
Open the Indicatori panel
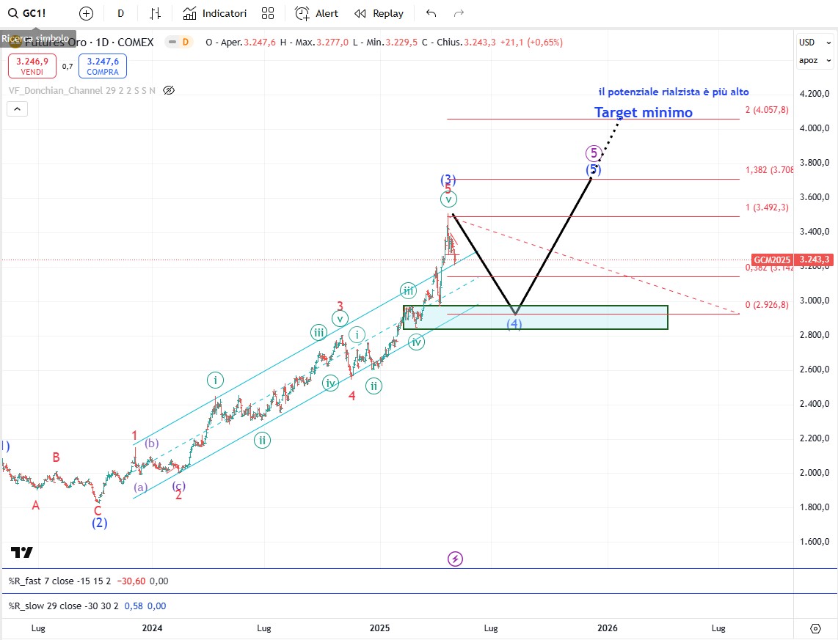tap(215, 13)
